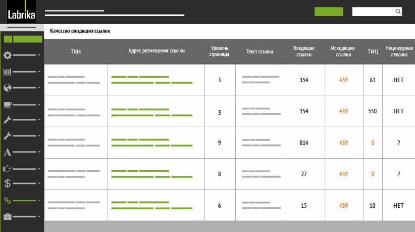The image size is (415, 232).
Task: Click the coffee cup sidebar icon
Action: tap(7, 104)
